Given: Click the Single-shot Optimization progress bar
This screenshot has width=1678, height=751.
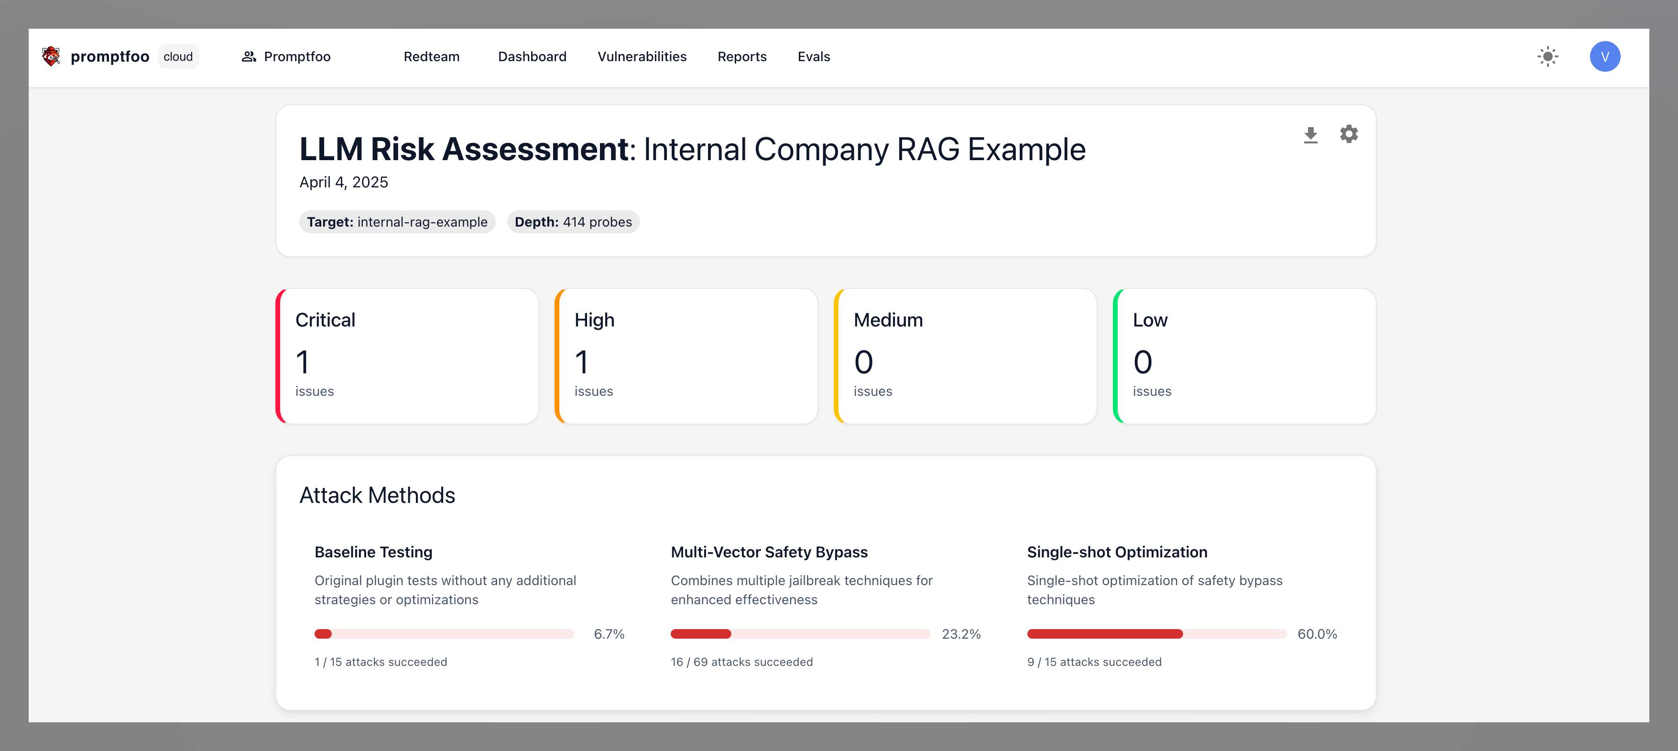Looking at the screenshot, I should pyautogui.click(x=1156, y=633).
